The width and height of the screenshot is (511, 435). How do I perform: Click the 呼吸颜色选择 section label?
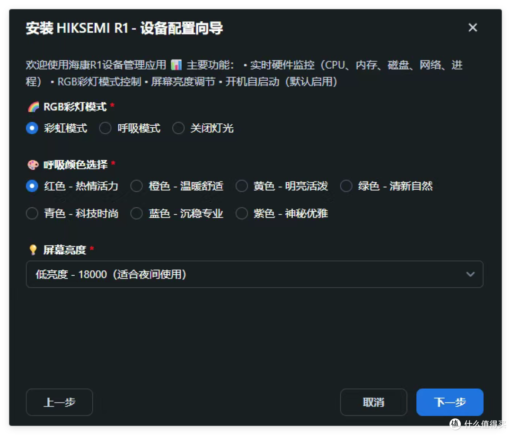click(x=75, y=165)
